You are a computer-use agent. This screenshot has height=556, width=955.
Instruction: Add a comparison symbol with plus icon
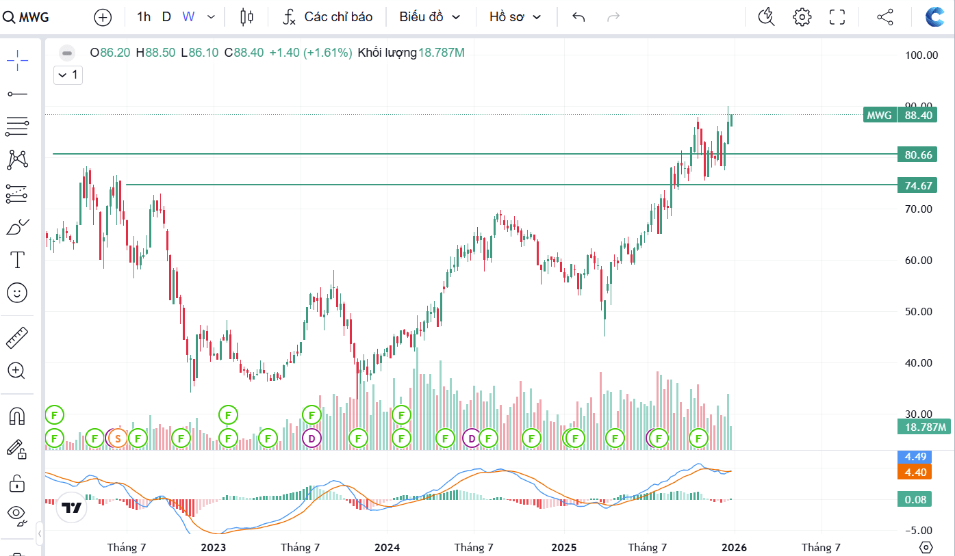[x=103, y=17]
